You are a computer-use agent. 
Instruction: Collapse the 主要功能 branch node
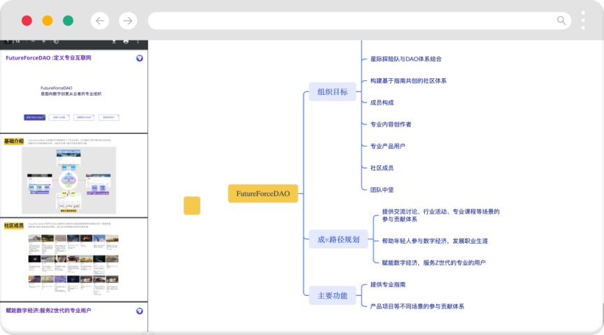pyautogui.click(x=333, y=295)
